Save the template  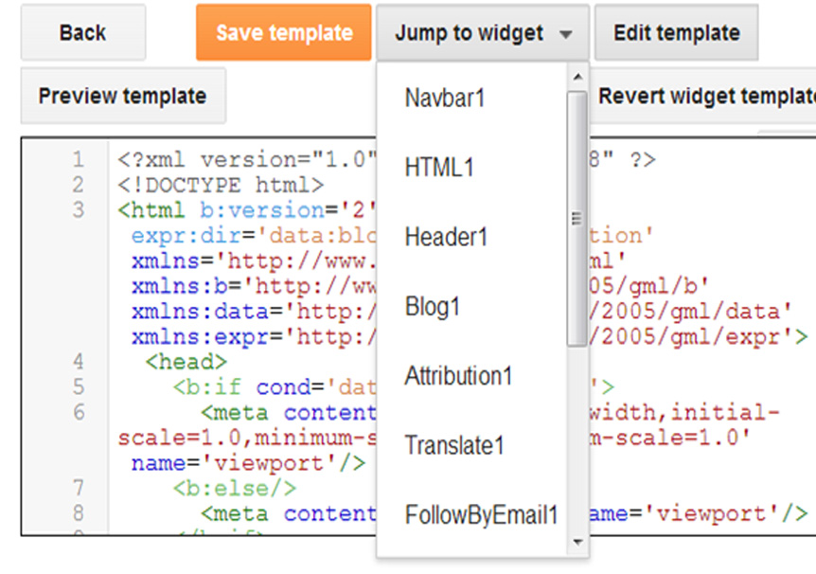[282, 31]
